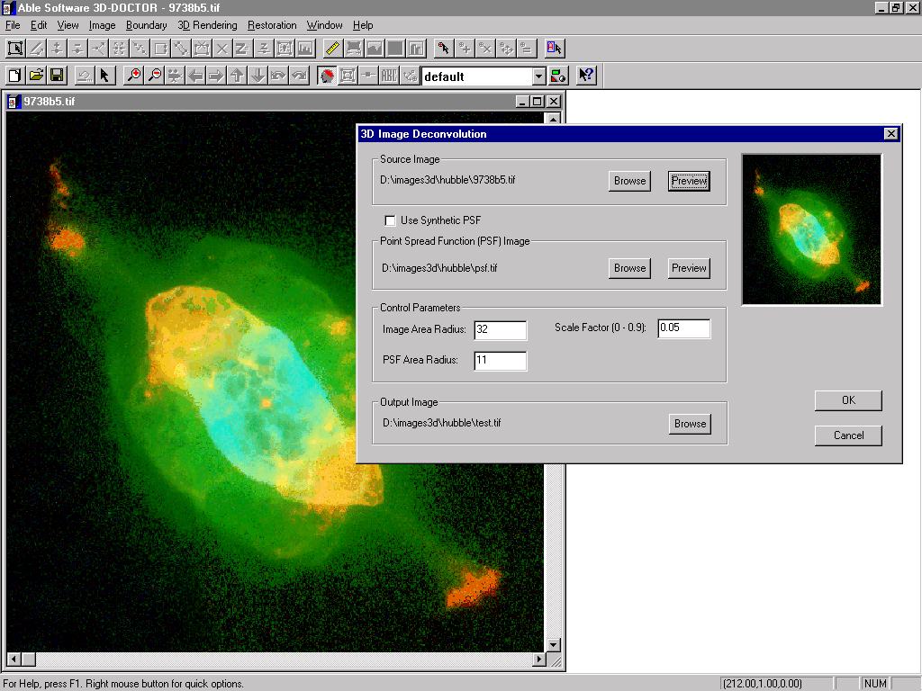The image size is (922, 691).
Task: Click the red head 3D rendering icon
Action: point(327,76)
